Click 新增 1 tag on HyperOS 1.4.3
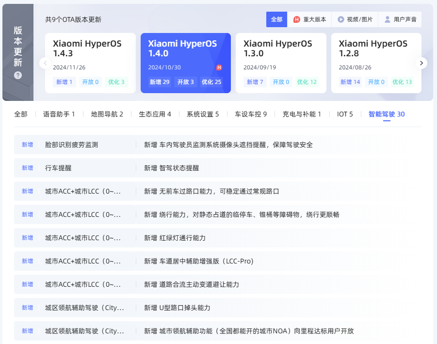437x344 pixels. coord(65,82)
